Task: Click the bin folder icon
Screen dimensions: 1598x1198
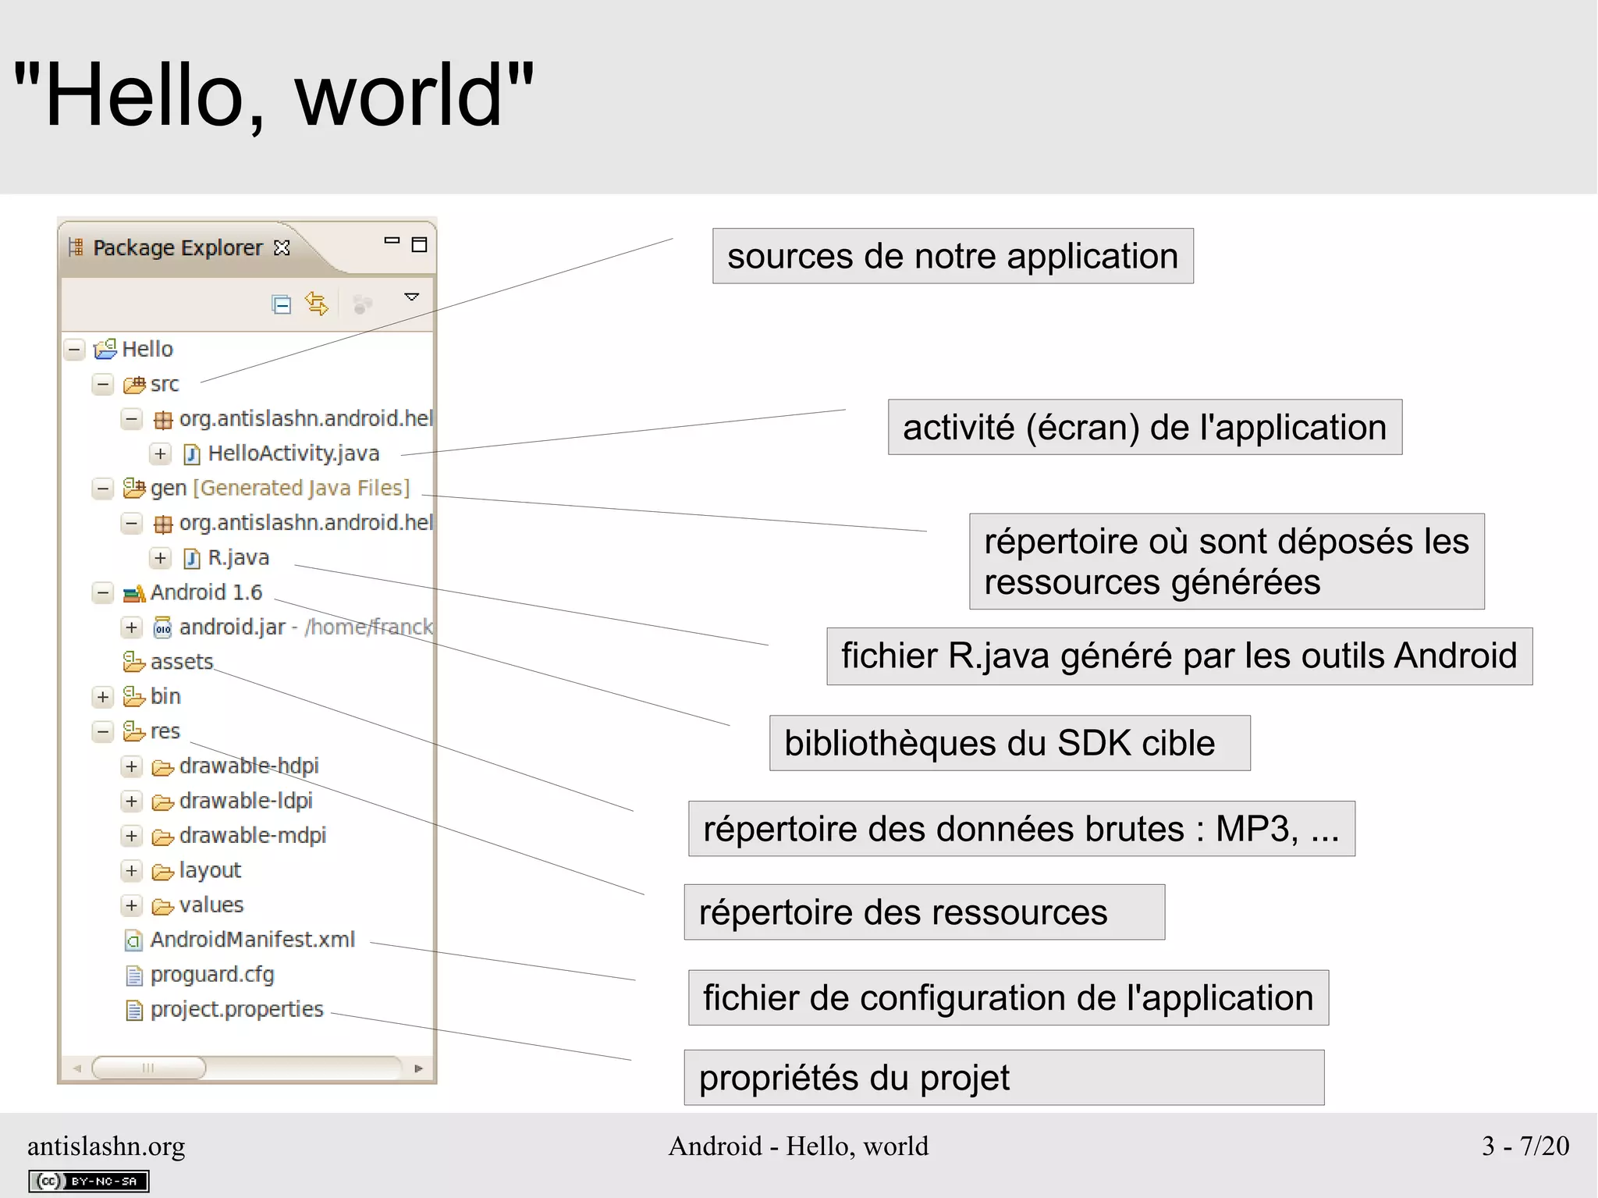Action: click(x=134, y=696)
